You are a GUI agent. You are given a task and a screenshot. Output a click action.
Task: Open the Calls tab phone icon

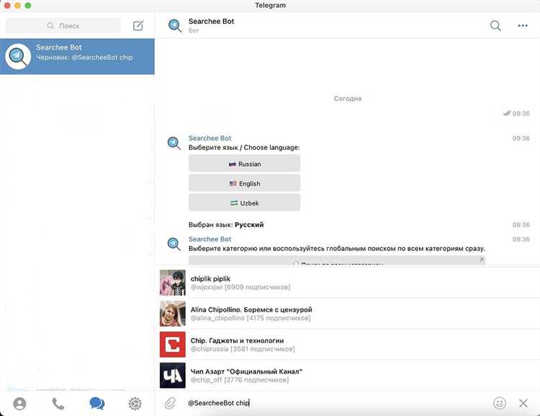click(x=58, y=403)
